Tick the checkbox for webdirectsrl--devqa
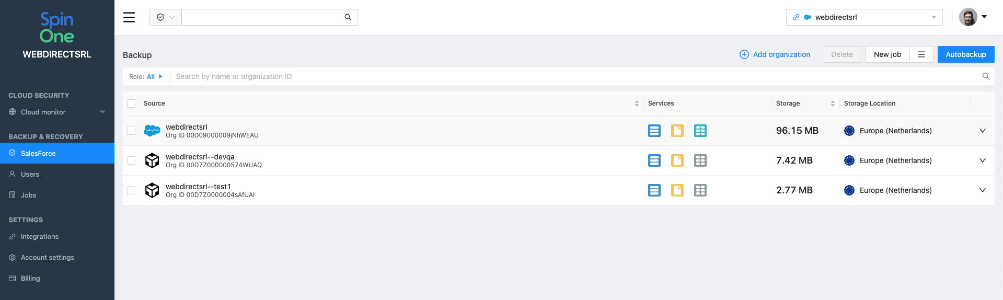This screenshot has width=1003, height=300. coord(131,160)
